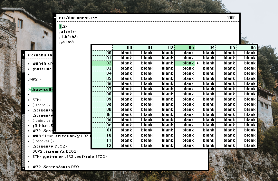Screen dimensions: 278x181
Task: Select column header 05 in spreadsheet
Action: point(226,48)
